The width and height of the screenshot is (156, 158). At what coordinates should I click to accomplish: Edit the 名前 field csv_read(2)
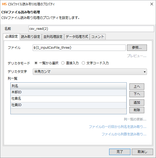point(91,29)
